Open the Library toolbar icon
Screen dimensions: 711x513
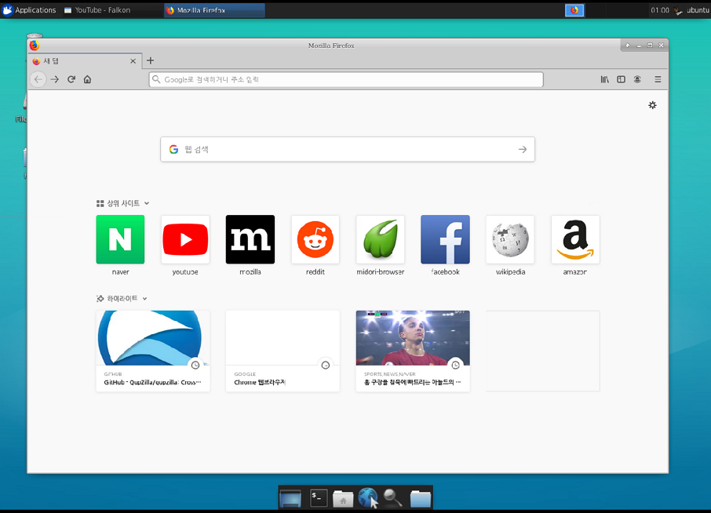click(605, 79)
